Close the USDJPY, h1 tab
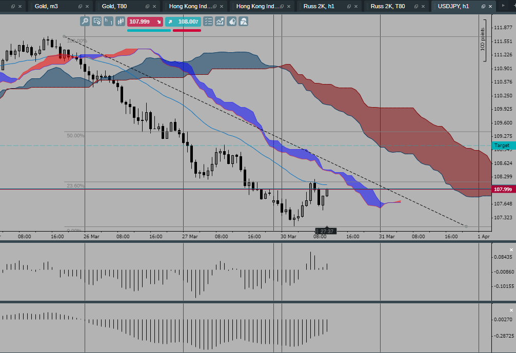516x353 pixels. pos(490,7)
